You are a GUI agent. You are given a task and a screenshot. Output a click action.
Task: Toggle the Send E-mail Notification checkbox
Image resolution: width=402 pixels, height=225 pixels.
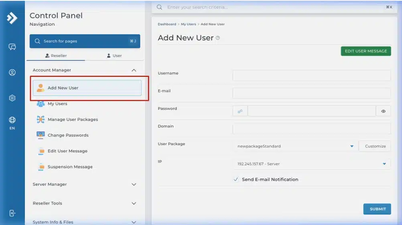tap(236, 179)
